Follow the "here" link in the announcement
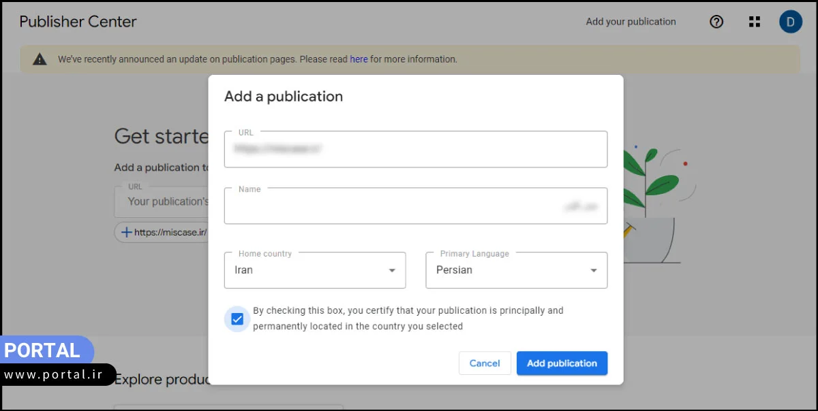This screenshot has height=411, width=818. pyautogui.click(x=359, y=59)
